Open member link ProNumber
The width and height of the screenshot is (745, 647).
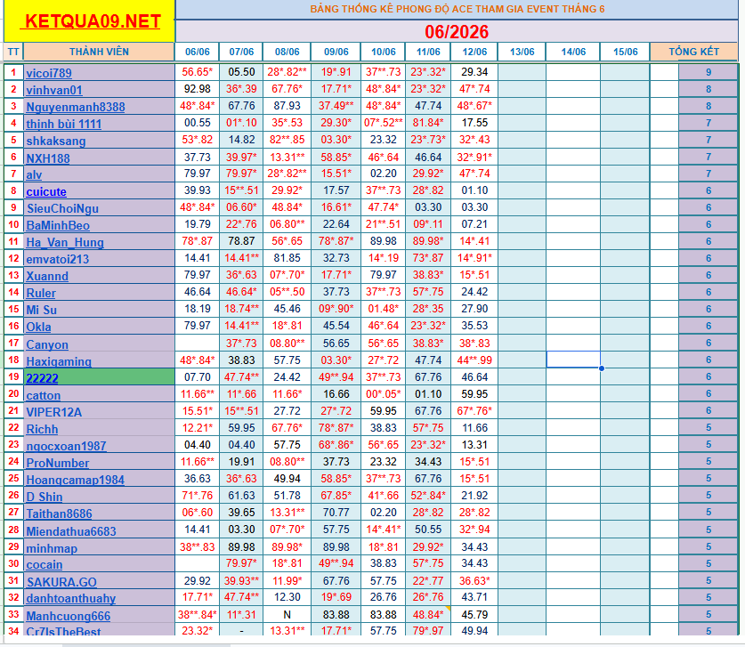coord(58,463)
